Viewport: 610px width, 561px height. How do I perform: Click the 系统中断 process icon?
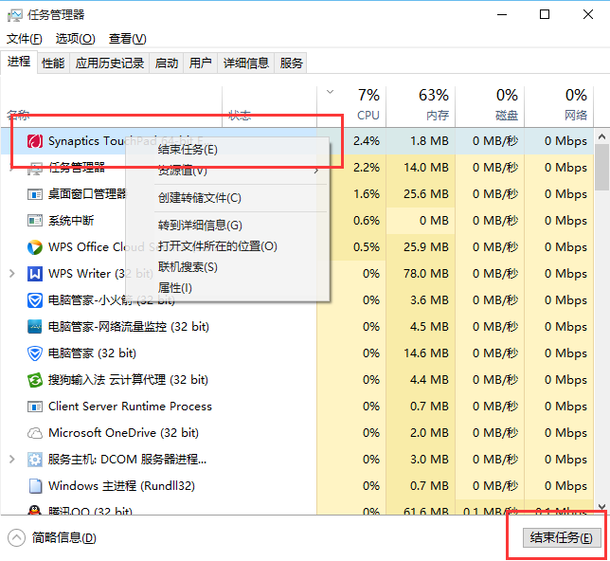point(35,221)
